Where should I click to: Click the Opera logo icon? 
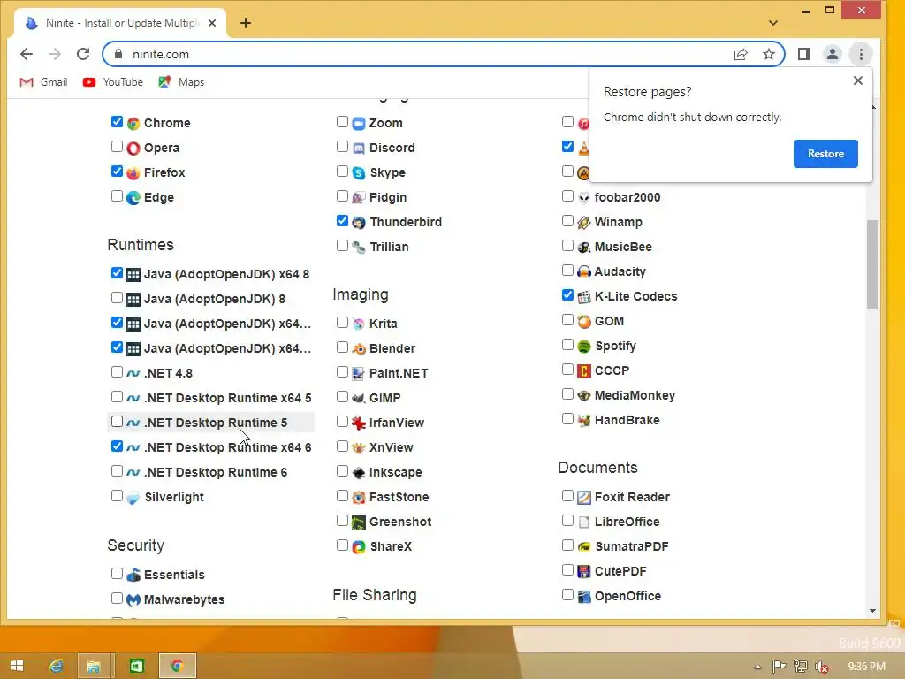pos(133,149)
